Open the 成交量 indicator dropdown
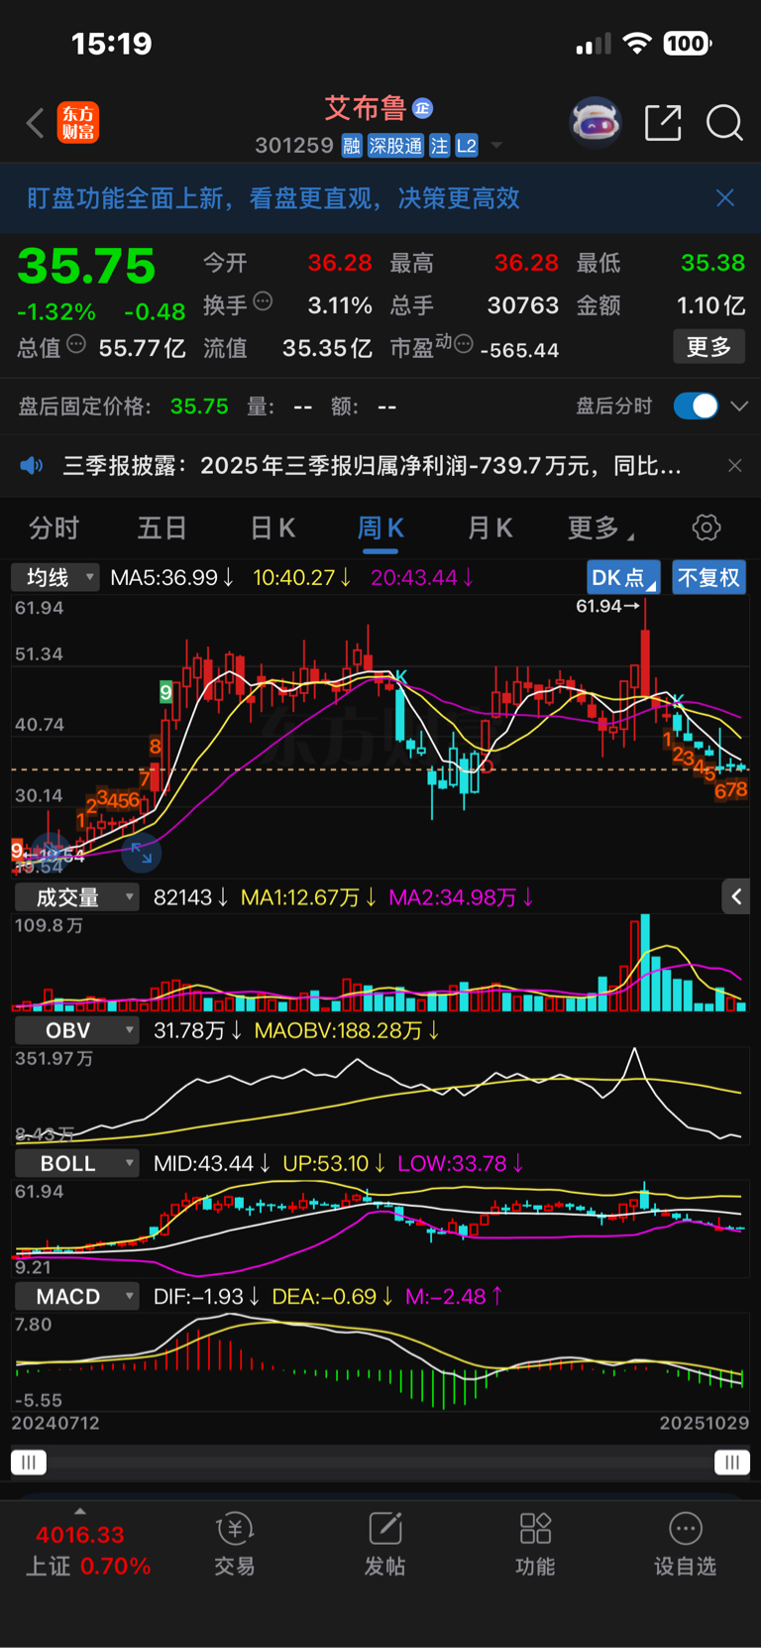The image size is (761, 1648). pyautogui.click(x=76, y=897)
